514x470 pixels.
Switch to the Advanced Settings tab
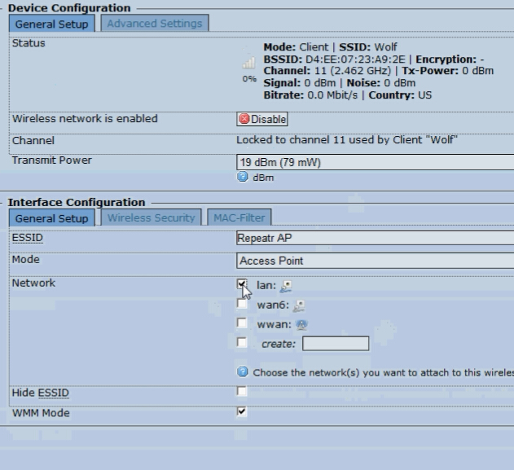155,24
